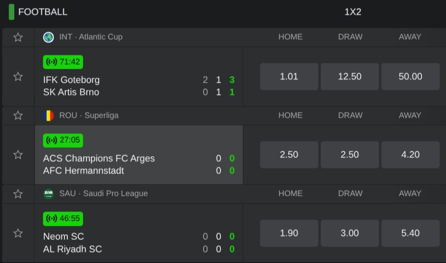This screenshot has height=263, width=446.
Task: Click the live indicator showing 46:55
Action: pos(62,219)
